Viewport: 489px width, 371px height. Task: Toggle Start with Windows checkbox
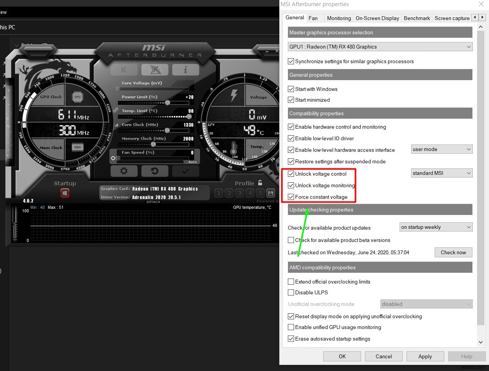pyautogui.click(x=291, y=89)
